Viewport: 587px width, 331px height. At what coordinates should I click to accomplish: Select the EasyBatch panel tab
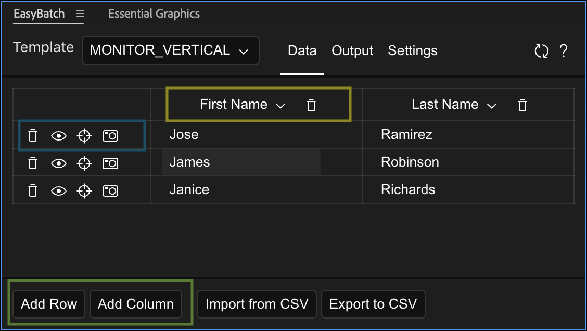(x=39, y=14)
